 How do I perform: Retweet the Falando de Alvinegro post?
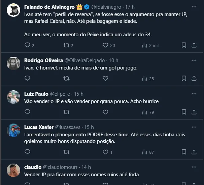click(x=66, y=45)
